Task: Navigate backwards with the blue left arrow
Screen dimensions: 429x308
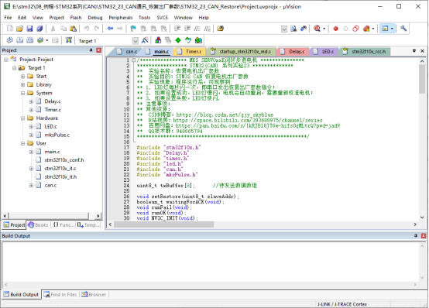Action: [x=110, y=29]
